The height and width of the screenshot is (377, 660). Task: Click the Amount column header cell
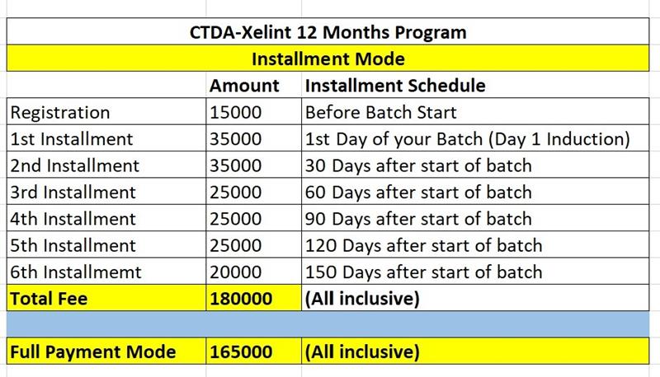245,86
